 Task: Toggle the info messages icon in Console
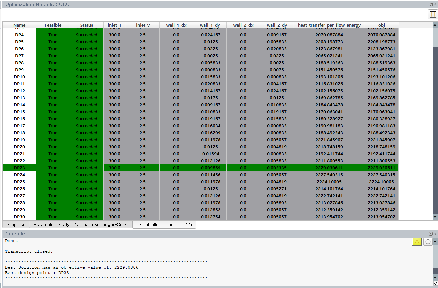click(428, 242)
